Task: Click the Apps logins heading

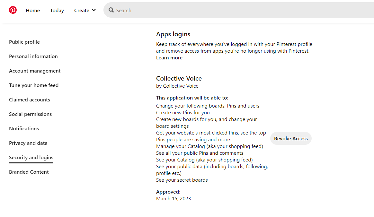Action: click(173, 34)
